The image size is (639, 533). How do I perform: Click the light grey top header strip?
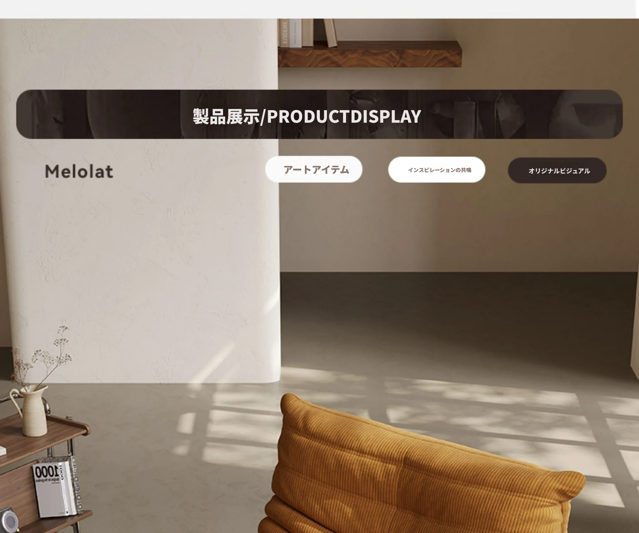pos(318,9)
